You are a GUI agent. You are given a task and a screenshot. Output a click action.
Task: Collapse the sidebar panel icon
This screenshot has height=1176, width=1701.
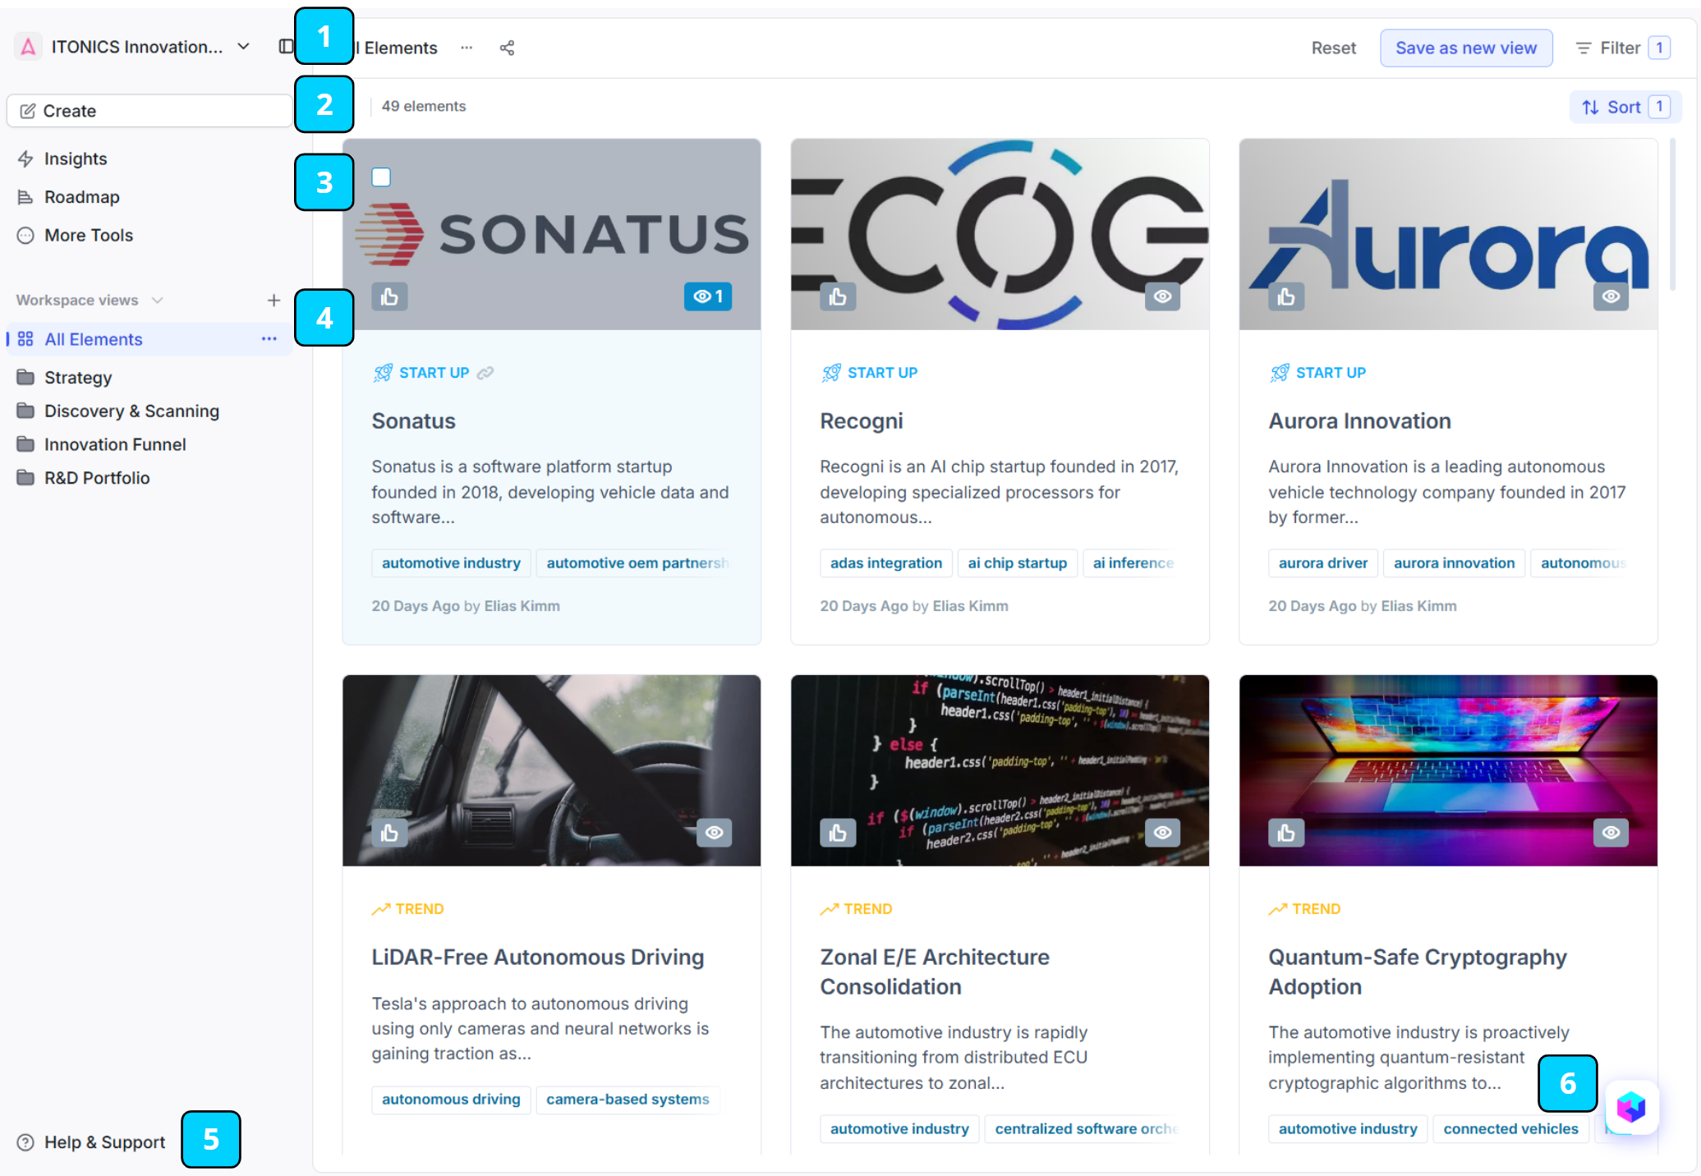coord(285,47)
